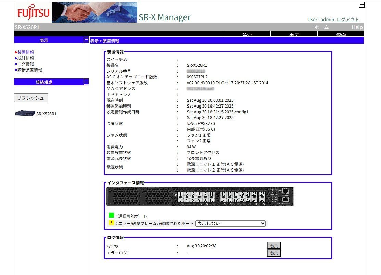Open the ログ情報 sidebar link

[26, 64]
